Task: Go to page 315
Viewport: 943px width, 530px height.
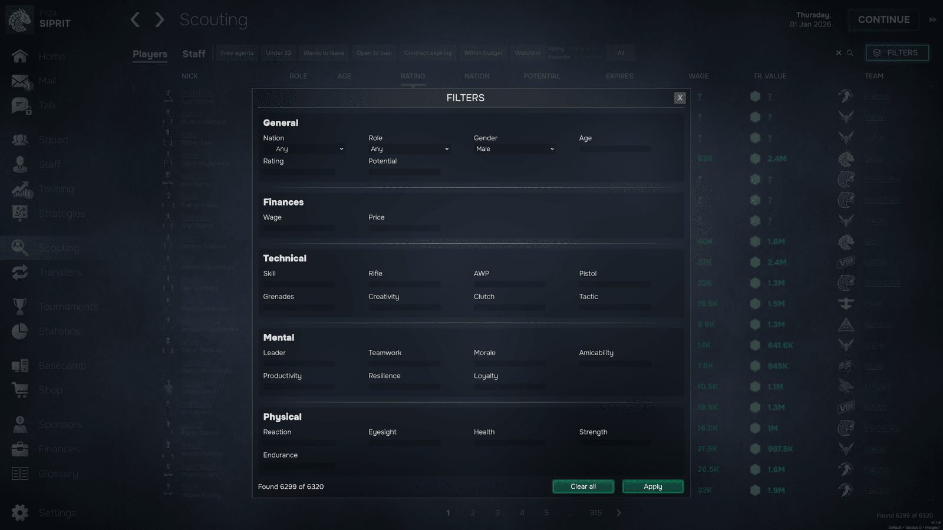Action: (x=596, y=513)
